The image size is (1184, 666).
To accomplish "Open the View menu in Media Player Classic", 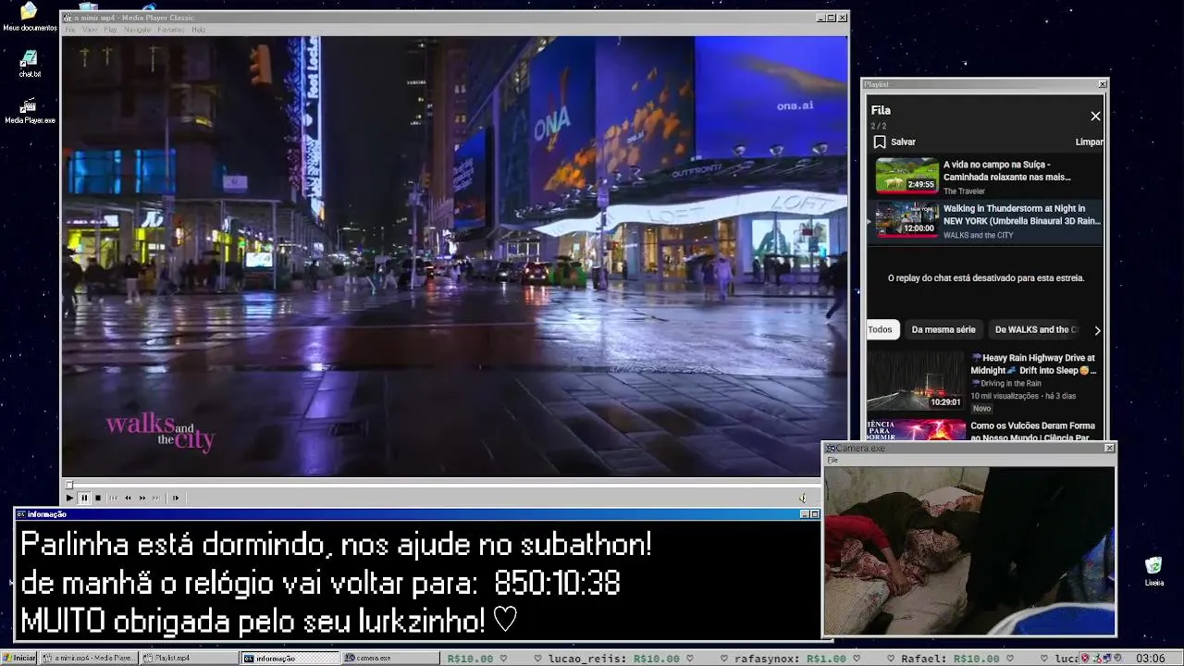I will 90,30.
